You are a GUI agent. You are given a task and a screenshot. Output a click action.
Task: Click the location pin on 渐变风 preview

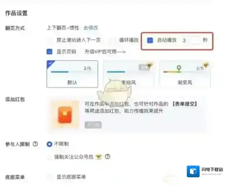179,68
